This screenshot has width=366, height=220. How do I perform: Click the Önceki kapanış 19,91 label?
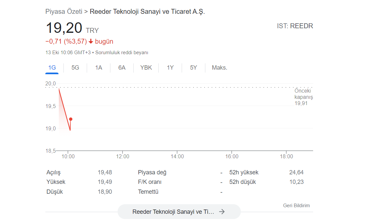point(303,97)
